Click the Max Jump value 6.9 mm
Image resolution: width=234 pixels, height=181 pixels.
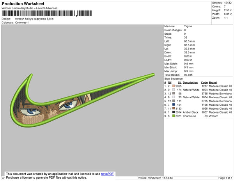(189, 71)
